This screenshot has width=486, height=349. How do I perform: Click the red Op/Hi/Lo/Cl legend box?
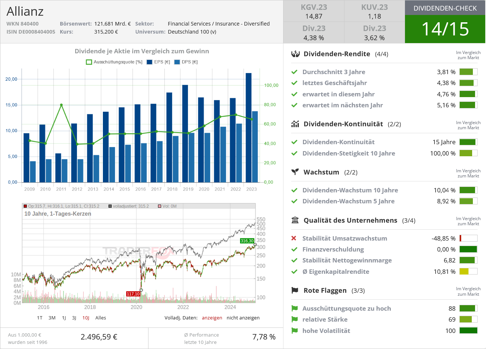[x=26, y=206]
